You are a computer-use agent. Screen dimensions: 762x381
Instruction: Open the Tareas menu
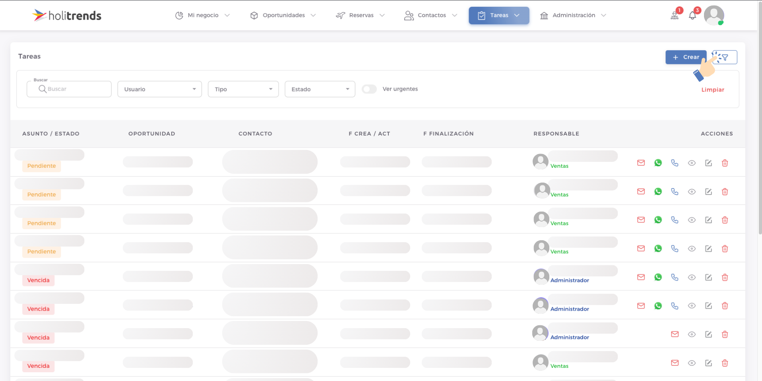tap(499, 16)
